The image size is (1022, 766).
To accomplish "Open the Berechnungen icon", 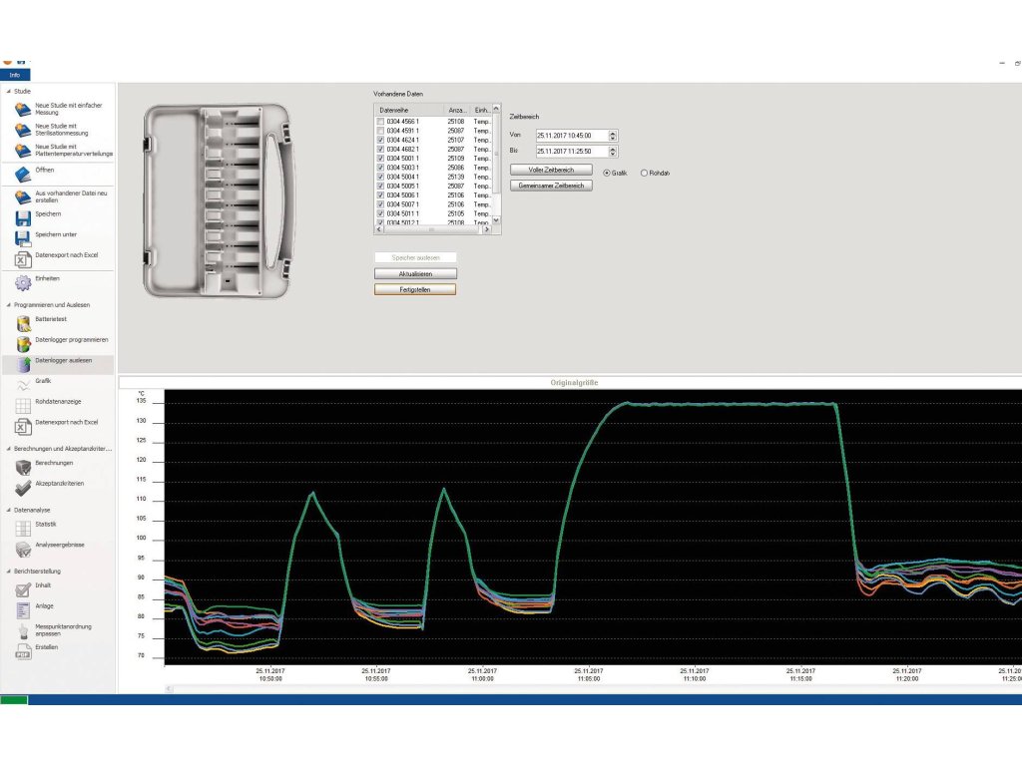I will tap(23, 467).
